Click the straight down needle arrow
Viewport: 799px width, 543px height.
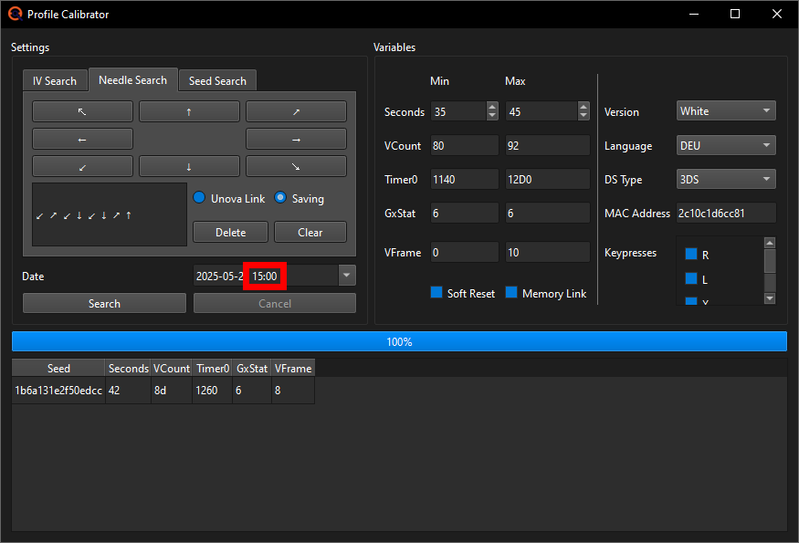189,165
